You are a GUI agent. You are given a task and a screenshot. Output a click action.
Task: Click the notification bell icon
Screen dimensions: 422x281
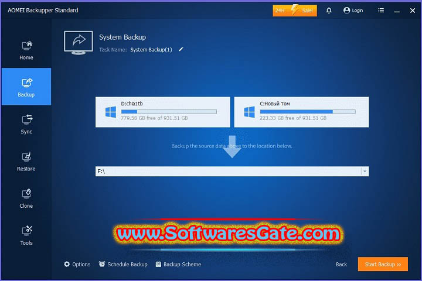pos(329,11)
